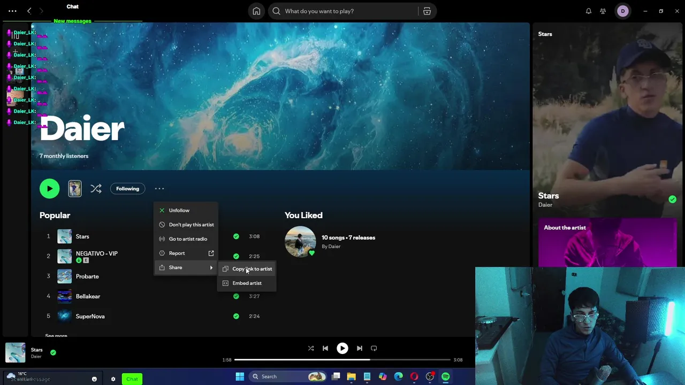The width and height of the screenshot is (685, 385).
Task: Open Stars title in the right sidebar
Action: [549, 196]
